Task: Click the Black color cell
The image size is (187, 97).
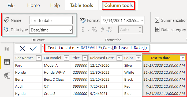Action: click(x=132, y=79)
